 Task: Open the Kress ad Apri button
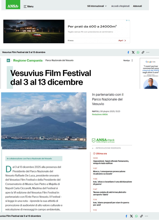click(122, 40)
